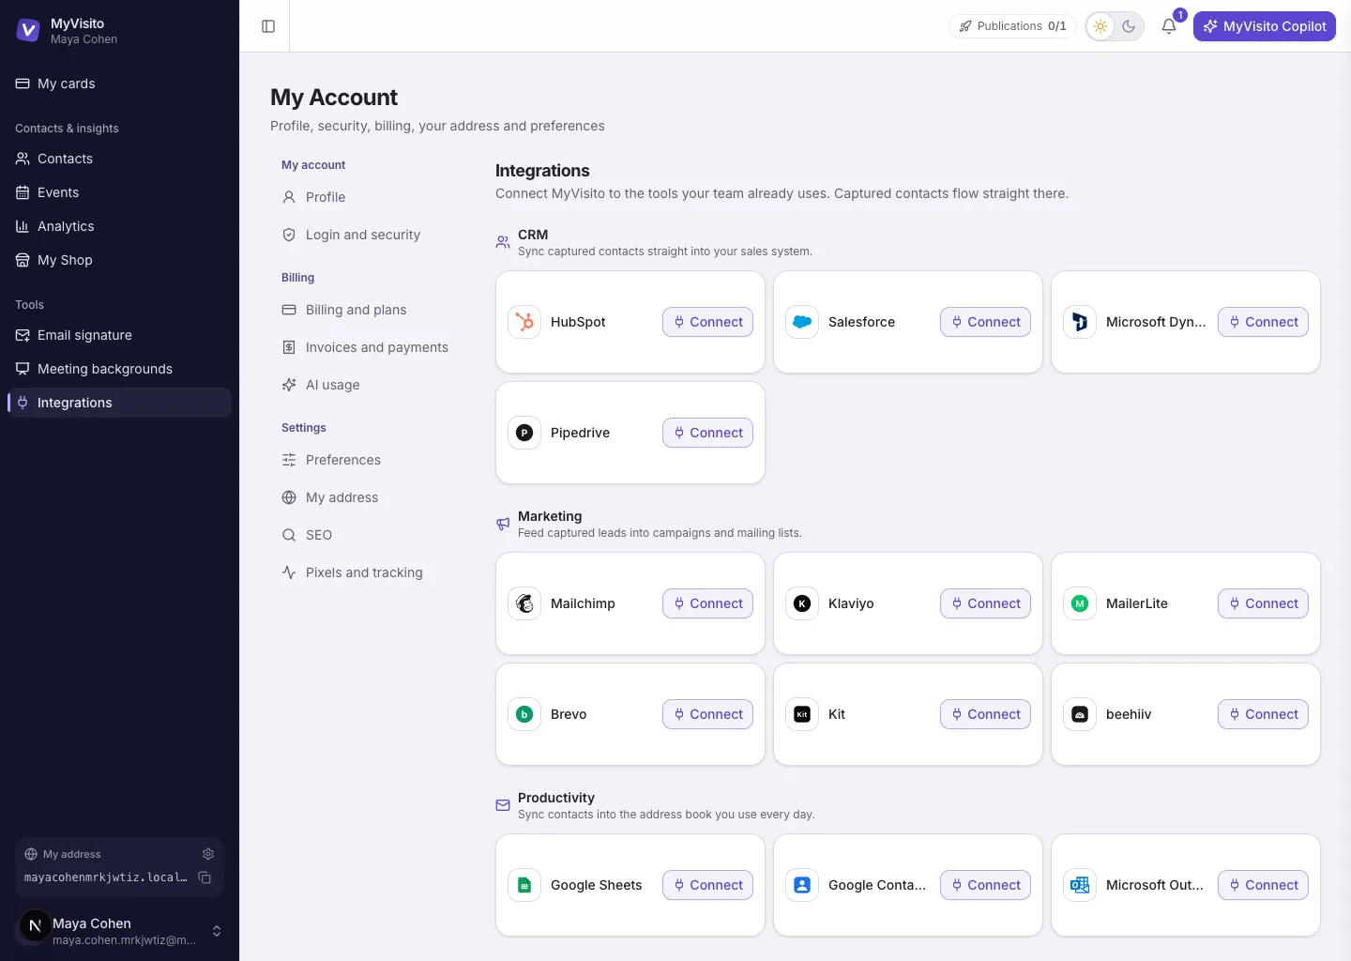1351x961 pixels.
Task: Connect beehiiv integration
Action: tap(1263, 714)
